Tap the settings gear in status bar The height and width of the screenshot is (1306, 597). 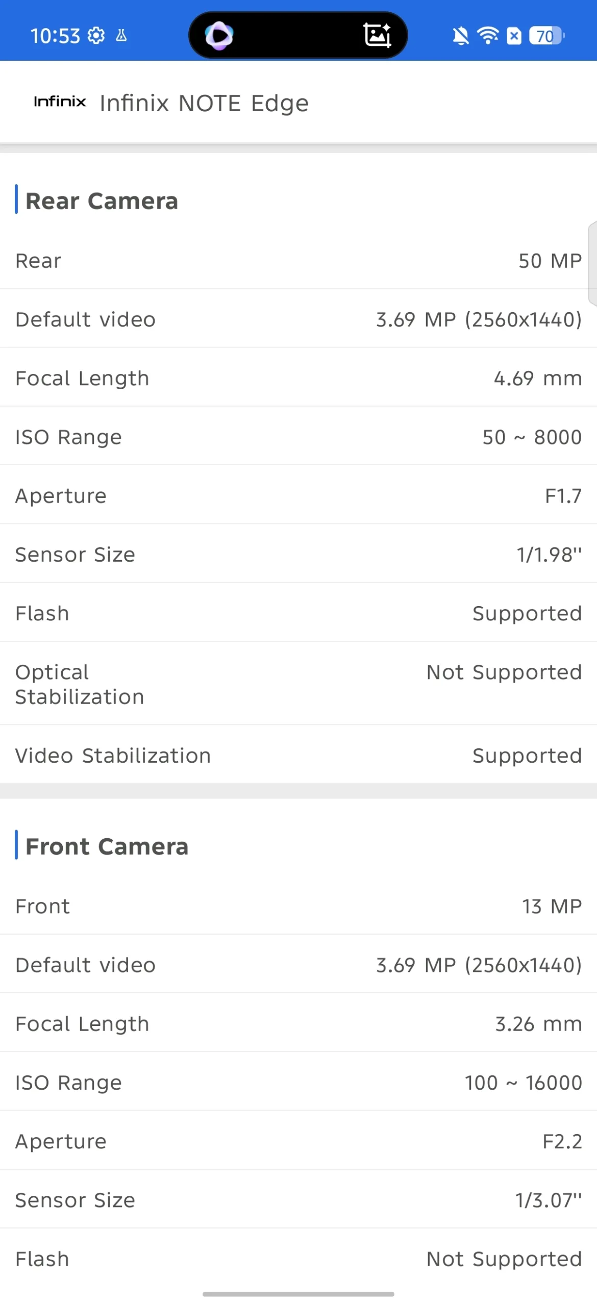(x=96, y=36)
